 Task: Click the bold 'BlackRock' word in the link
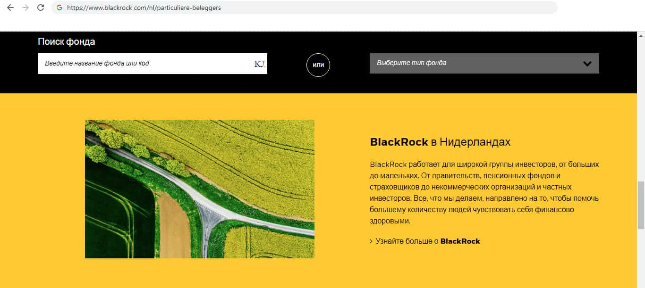(x=460, y=241)
